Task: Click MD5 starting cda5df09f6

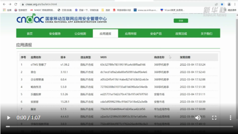Action: pyautogui.click(x=124, y=102)
